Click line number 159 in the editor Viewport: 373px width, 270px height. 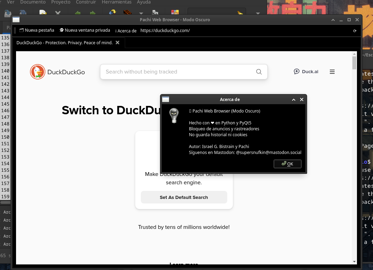point(5,196)
